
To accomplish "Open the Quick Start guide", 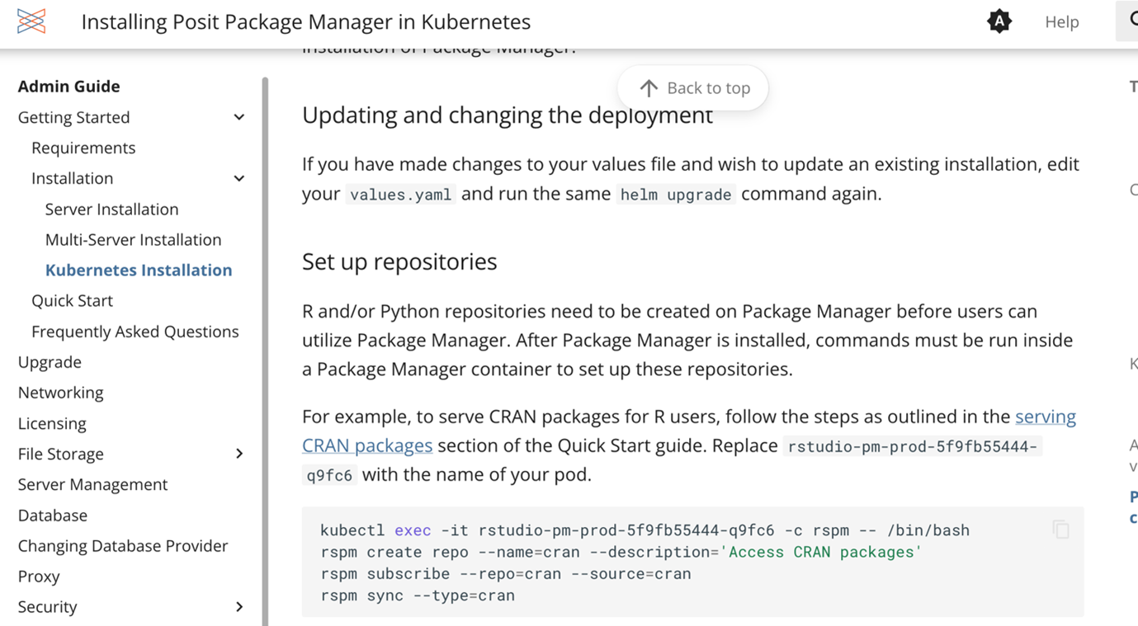I will point(72,300).
